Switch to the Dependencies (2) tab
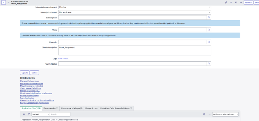 click(x=51, y=108)
